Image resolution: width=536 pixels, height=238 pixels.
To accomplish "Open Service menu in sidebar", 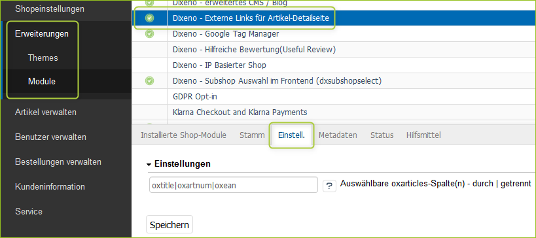I will pyautogui.click(x=29, y=211).
